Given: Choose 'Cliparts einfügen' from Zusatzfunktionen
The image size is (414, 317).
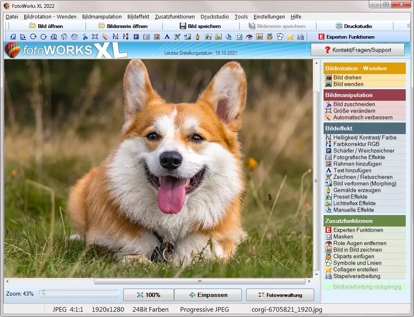Looking at the screenshot, I should pyautogui.click(x=353, y=256).
